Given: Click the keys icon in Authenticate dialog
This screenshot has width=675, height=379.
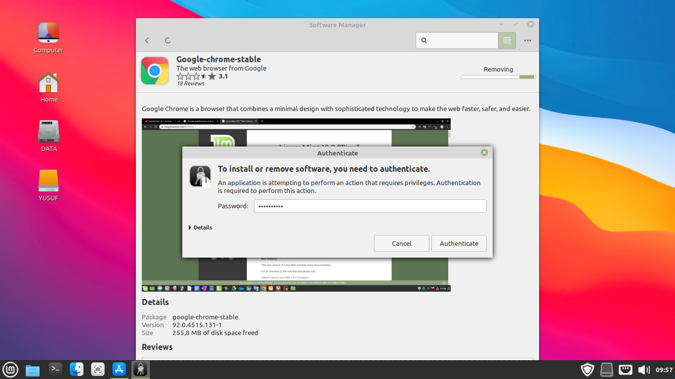Looking at the screenshot, I should [200, 176].
